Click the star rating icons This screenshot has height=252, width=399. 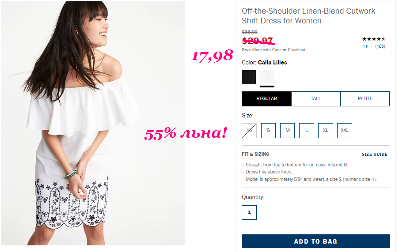tap(374, 39)
